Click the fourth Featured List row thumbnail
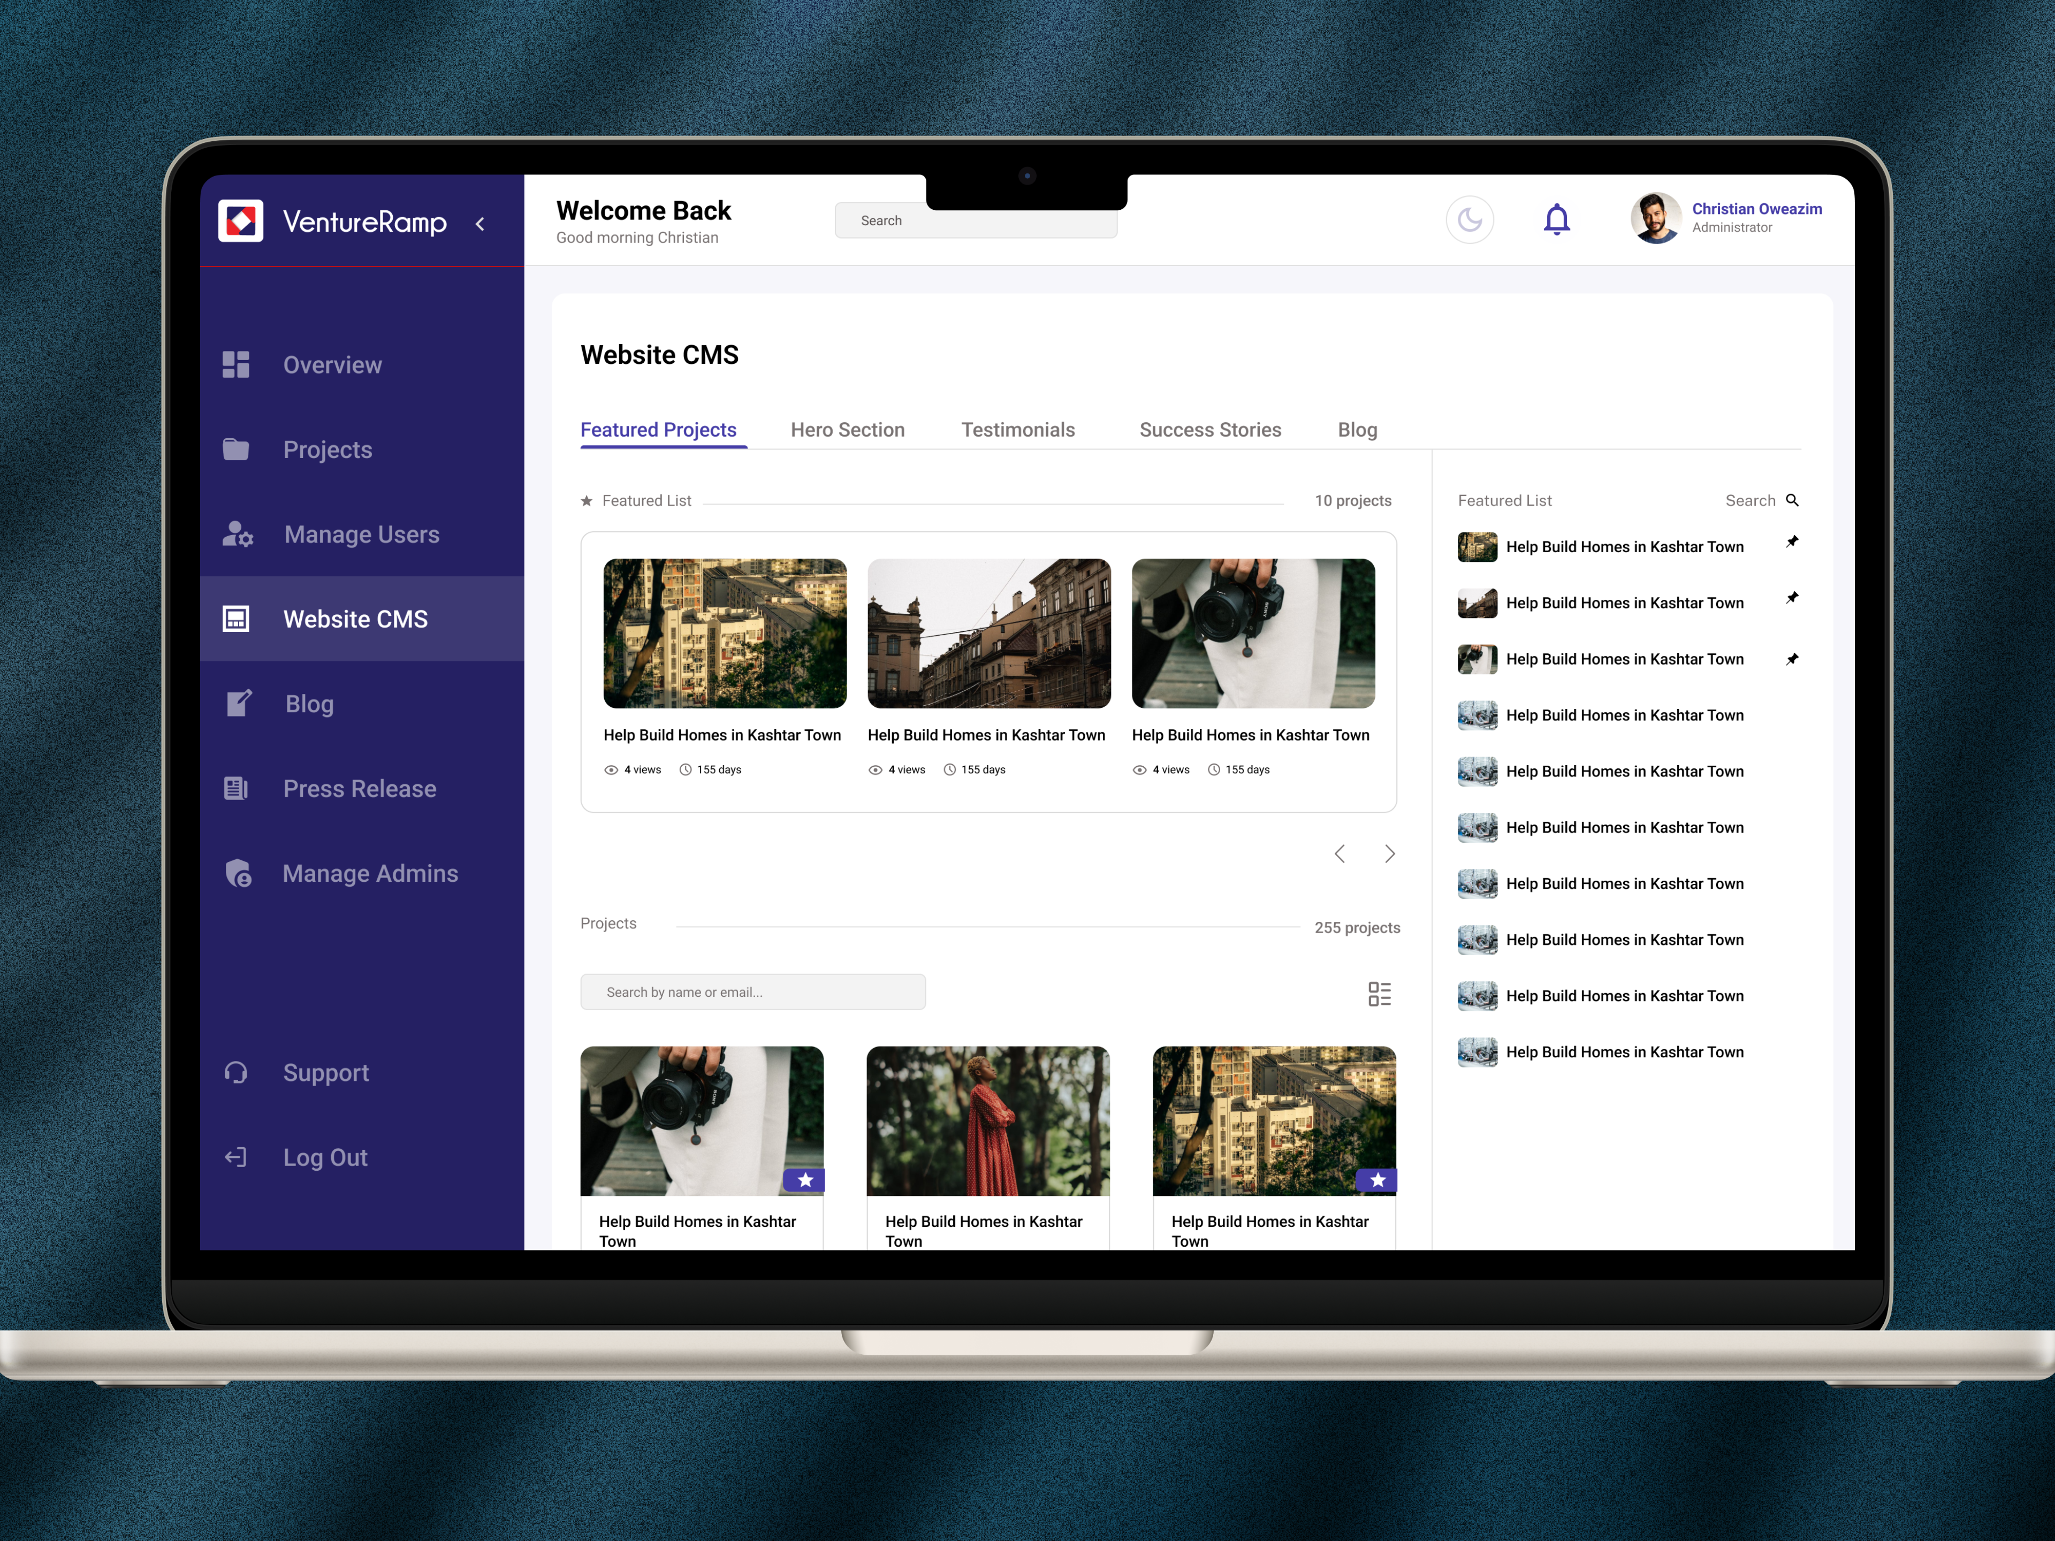The image size is (2055, 1541). coord(1477,715)
